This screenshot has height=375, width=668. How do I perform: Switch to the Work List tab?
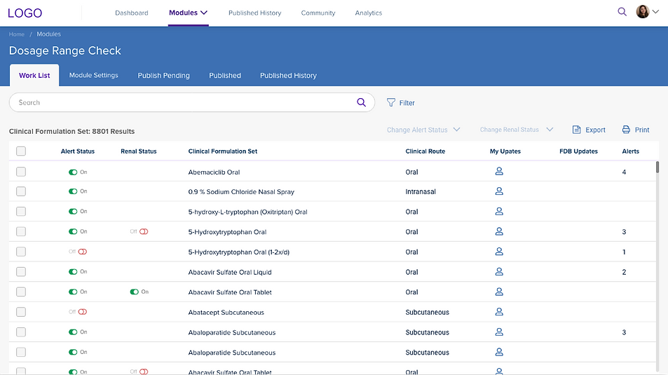click(34, 76)
